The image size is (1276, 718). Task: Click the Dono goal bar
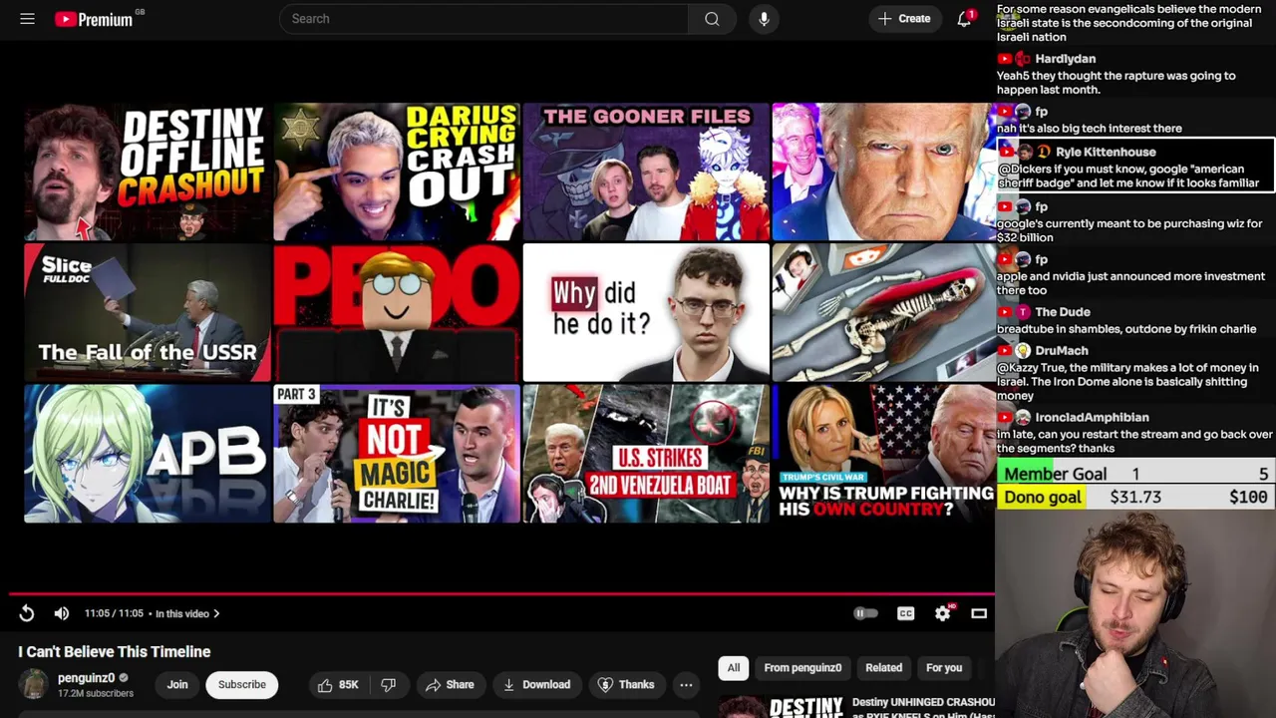coord(1135,497)
